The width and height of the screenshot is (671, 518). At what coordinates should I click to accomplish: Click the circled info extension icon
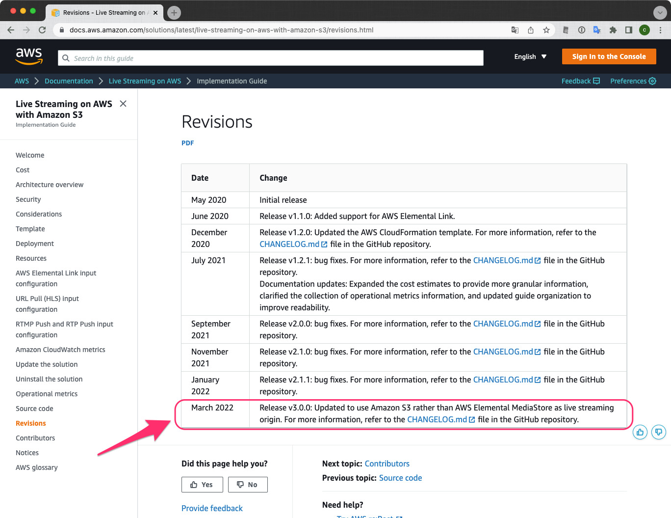point(581,30)
